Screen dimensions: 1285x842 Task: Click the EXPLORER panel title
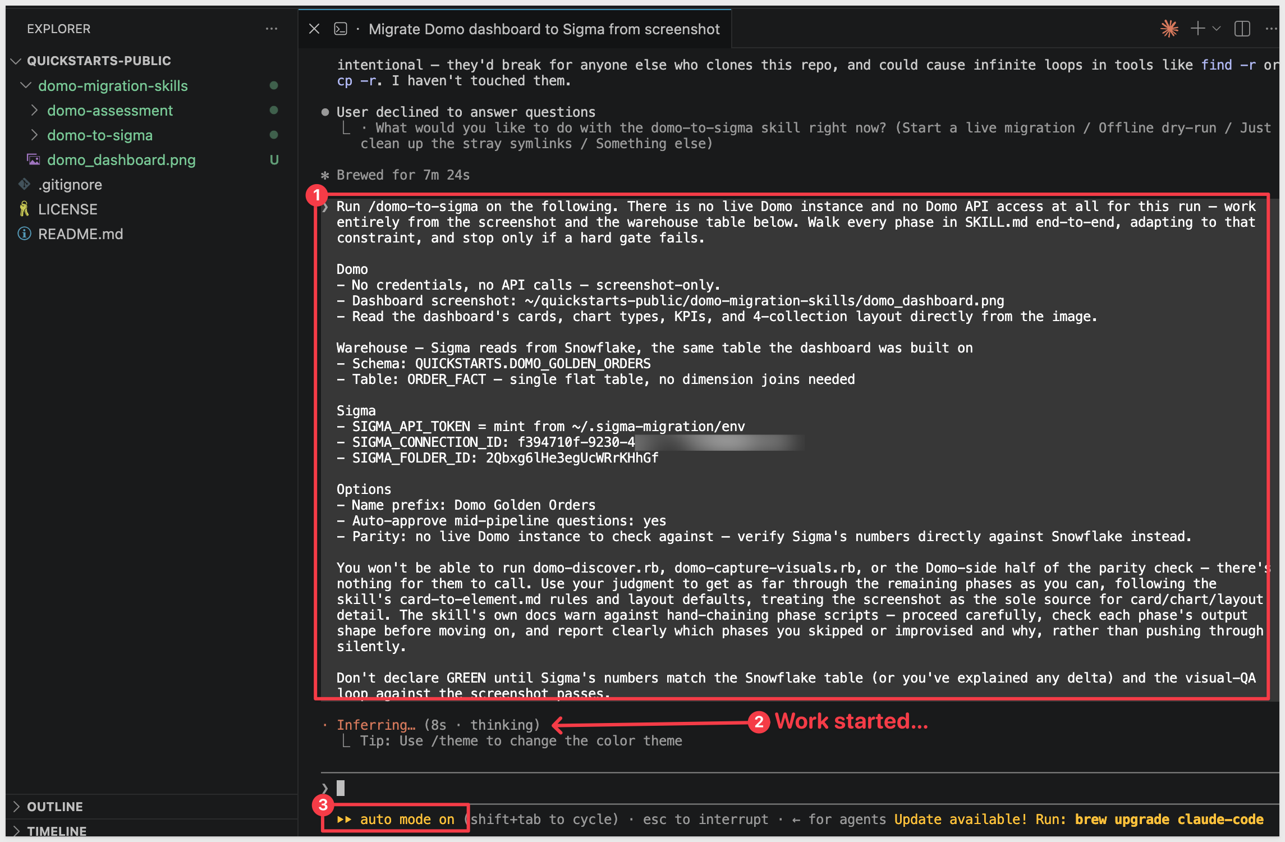pos(59,29)
